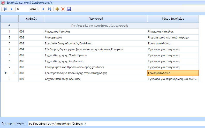Go to previous record arrow
Image resolution: width=205 pixels, height=128 pixels.
(x=11, y=9)
